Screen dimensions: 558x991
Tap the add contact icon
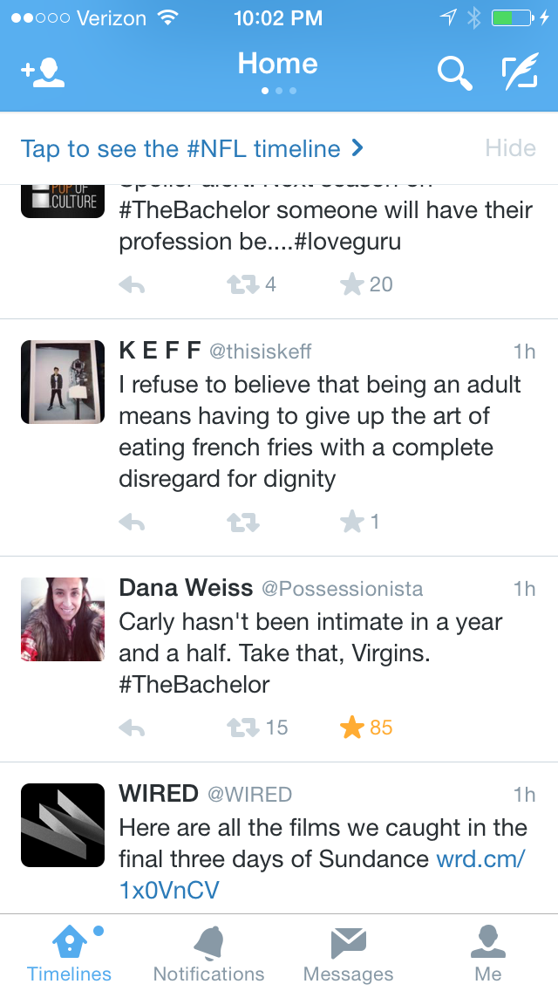point(43,73)
